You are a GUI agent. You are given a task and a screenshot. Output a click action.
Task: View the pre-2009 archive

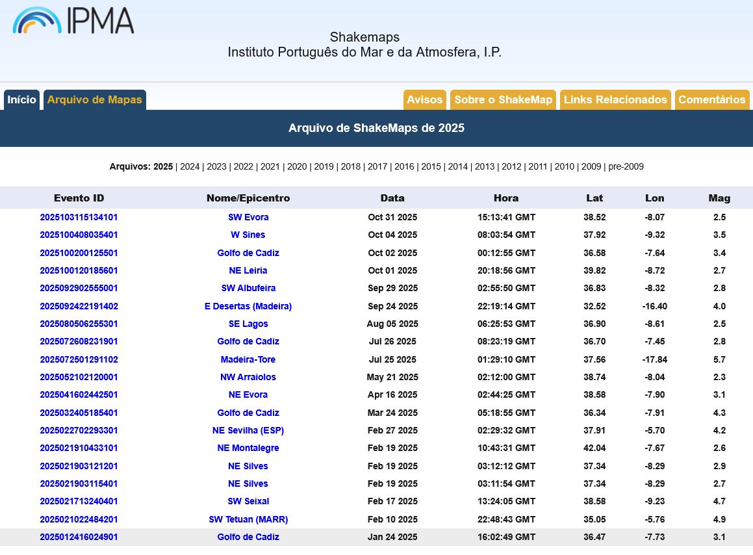(626, 167)
